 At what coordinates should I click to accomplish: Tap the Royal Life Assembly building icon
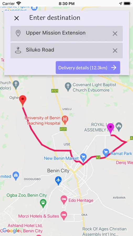(119, 126)
